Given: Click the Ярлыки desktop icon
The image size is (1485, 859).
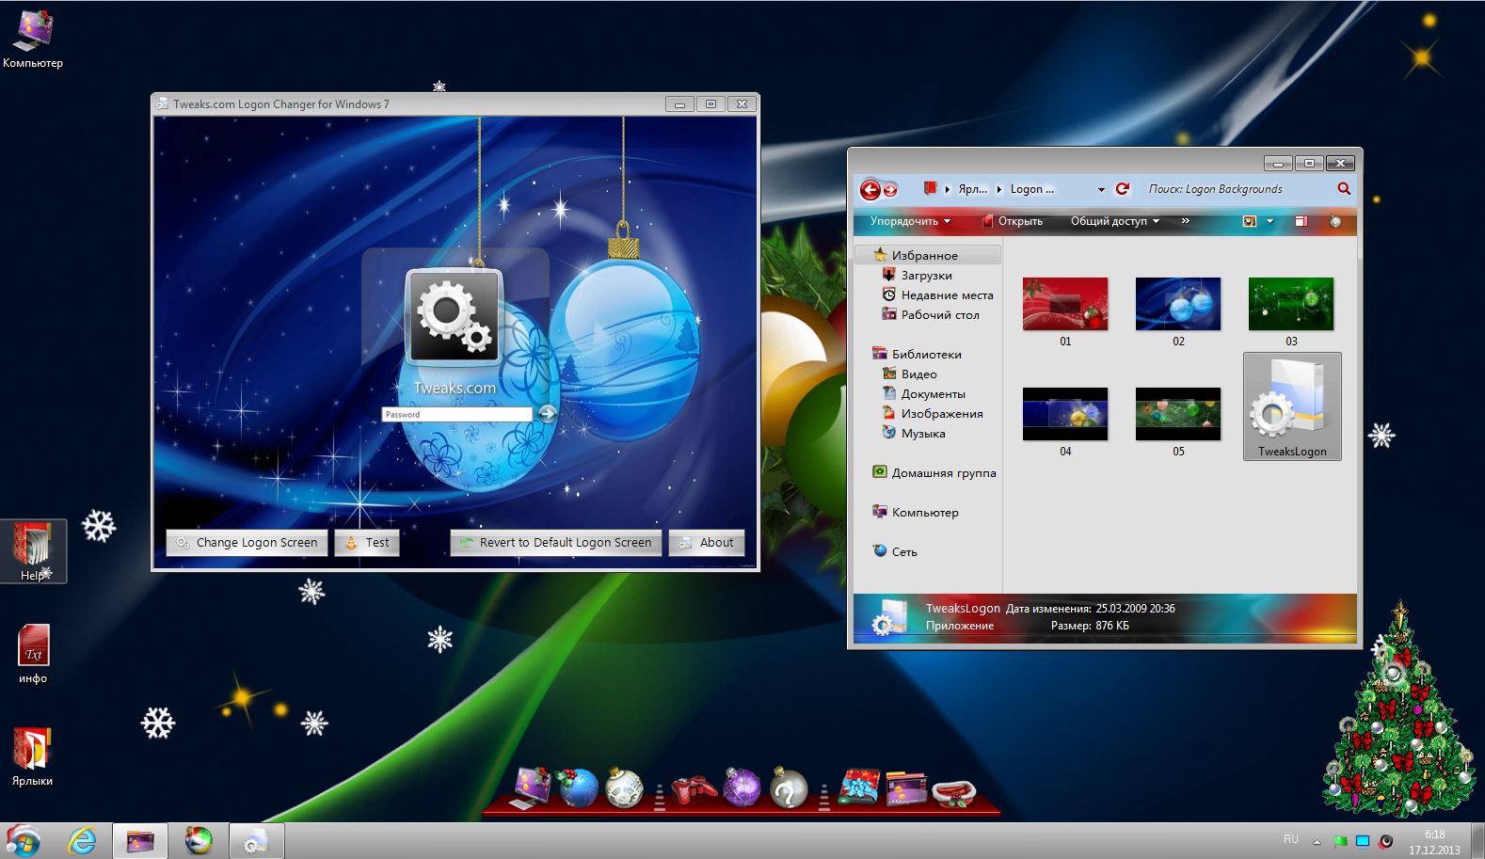Looking at the screenshot, I should (x=33, y=756).
